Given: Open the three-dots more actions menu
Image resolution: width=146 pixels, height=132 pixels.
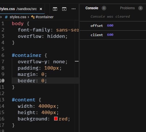Looking at the screenshot, I should [x=73, y=9].
